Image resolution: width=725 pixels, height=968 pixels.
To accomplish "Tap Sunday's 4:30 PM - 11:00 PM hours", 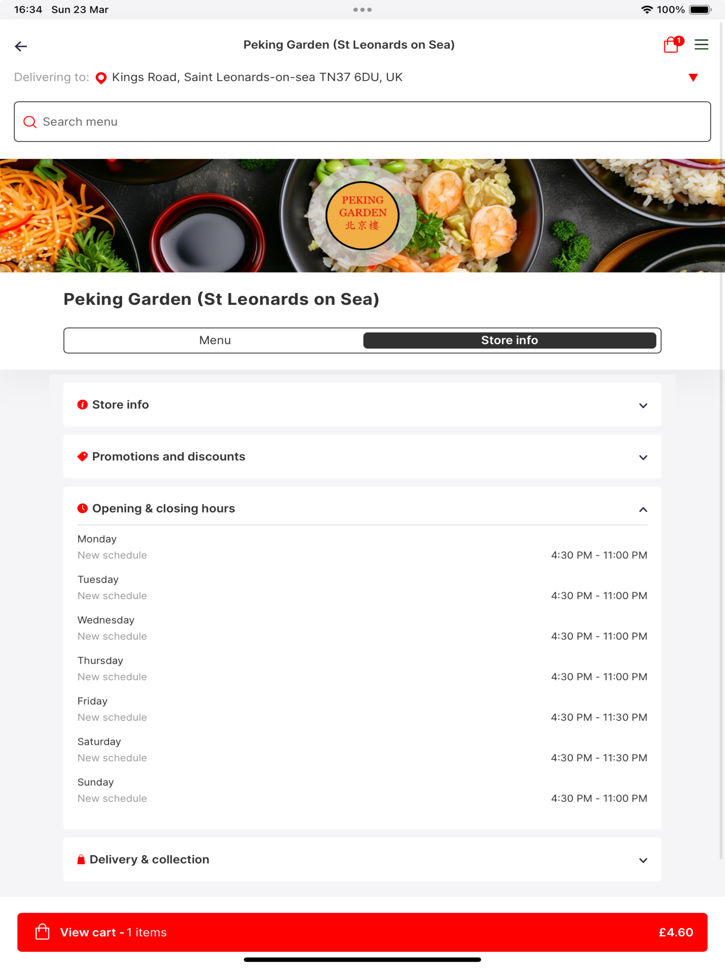I will click(x=599, y=798).
